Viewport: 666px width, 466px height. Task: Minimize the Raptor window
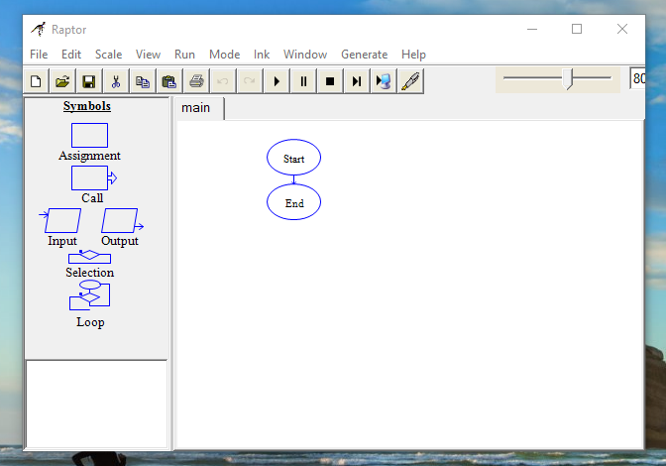(532, 29)
